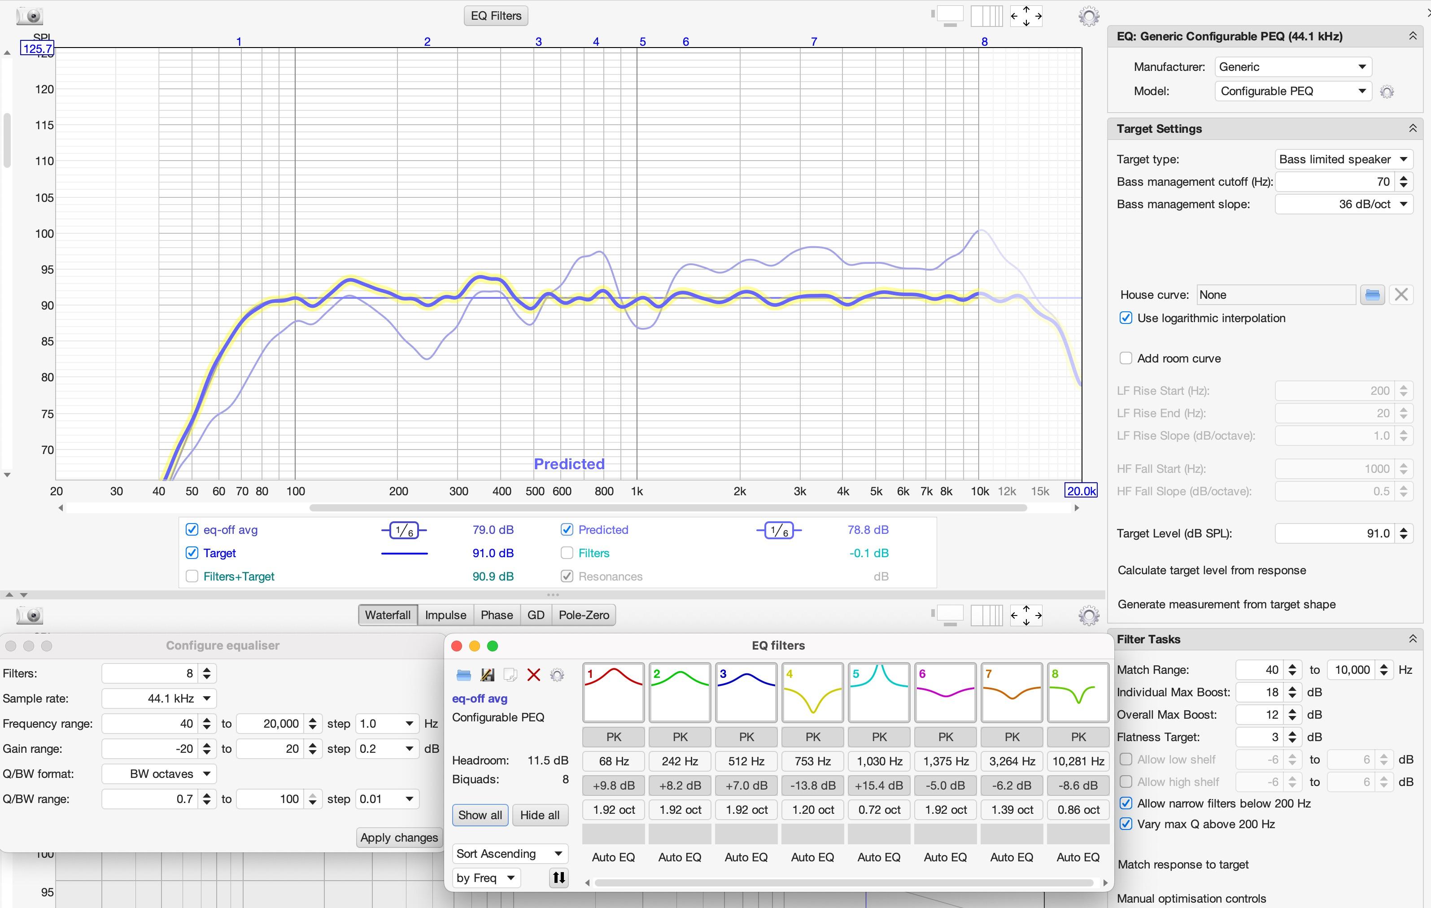
Task: Capture the lower graph with its camera icon
Action: pos(29,615)
